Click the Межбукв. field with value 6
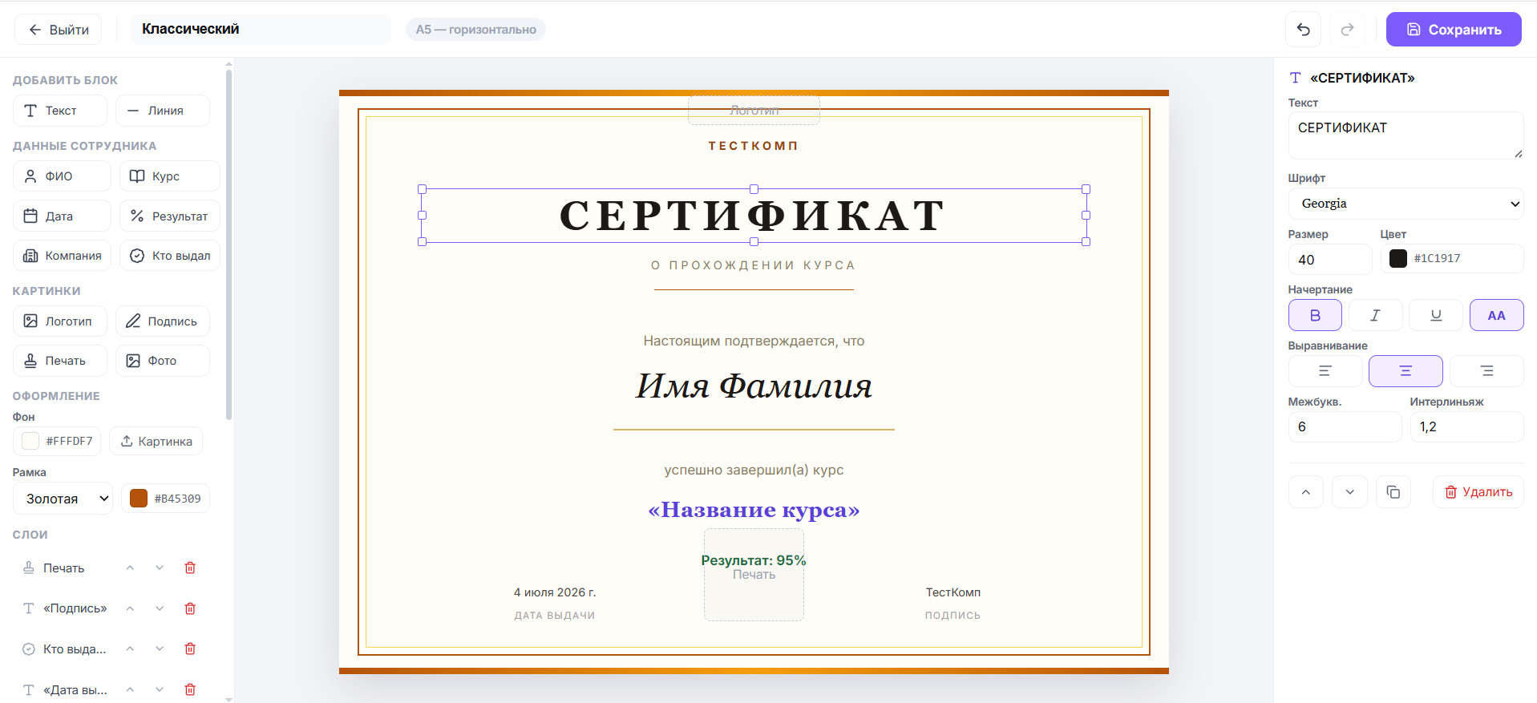This screenshot has height=703, width=1537. [1345, 426]
